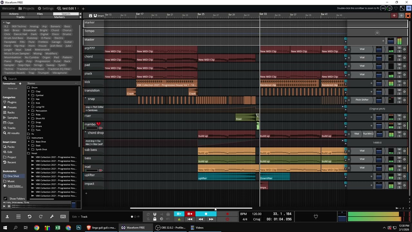Solo the pluck track with S button
Screen dimensions: 412x232
399,76
